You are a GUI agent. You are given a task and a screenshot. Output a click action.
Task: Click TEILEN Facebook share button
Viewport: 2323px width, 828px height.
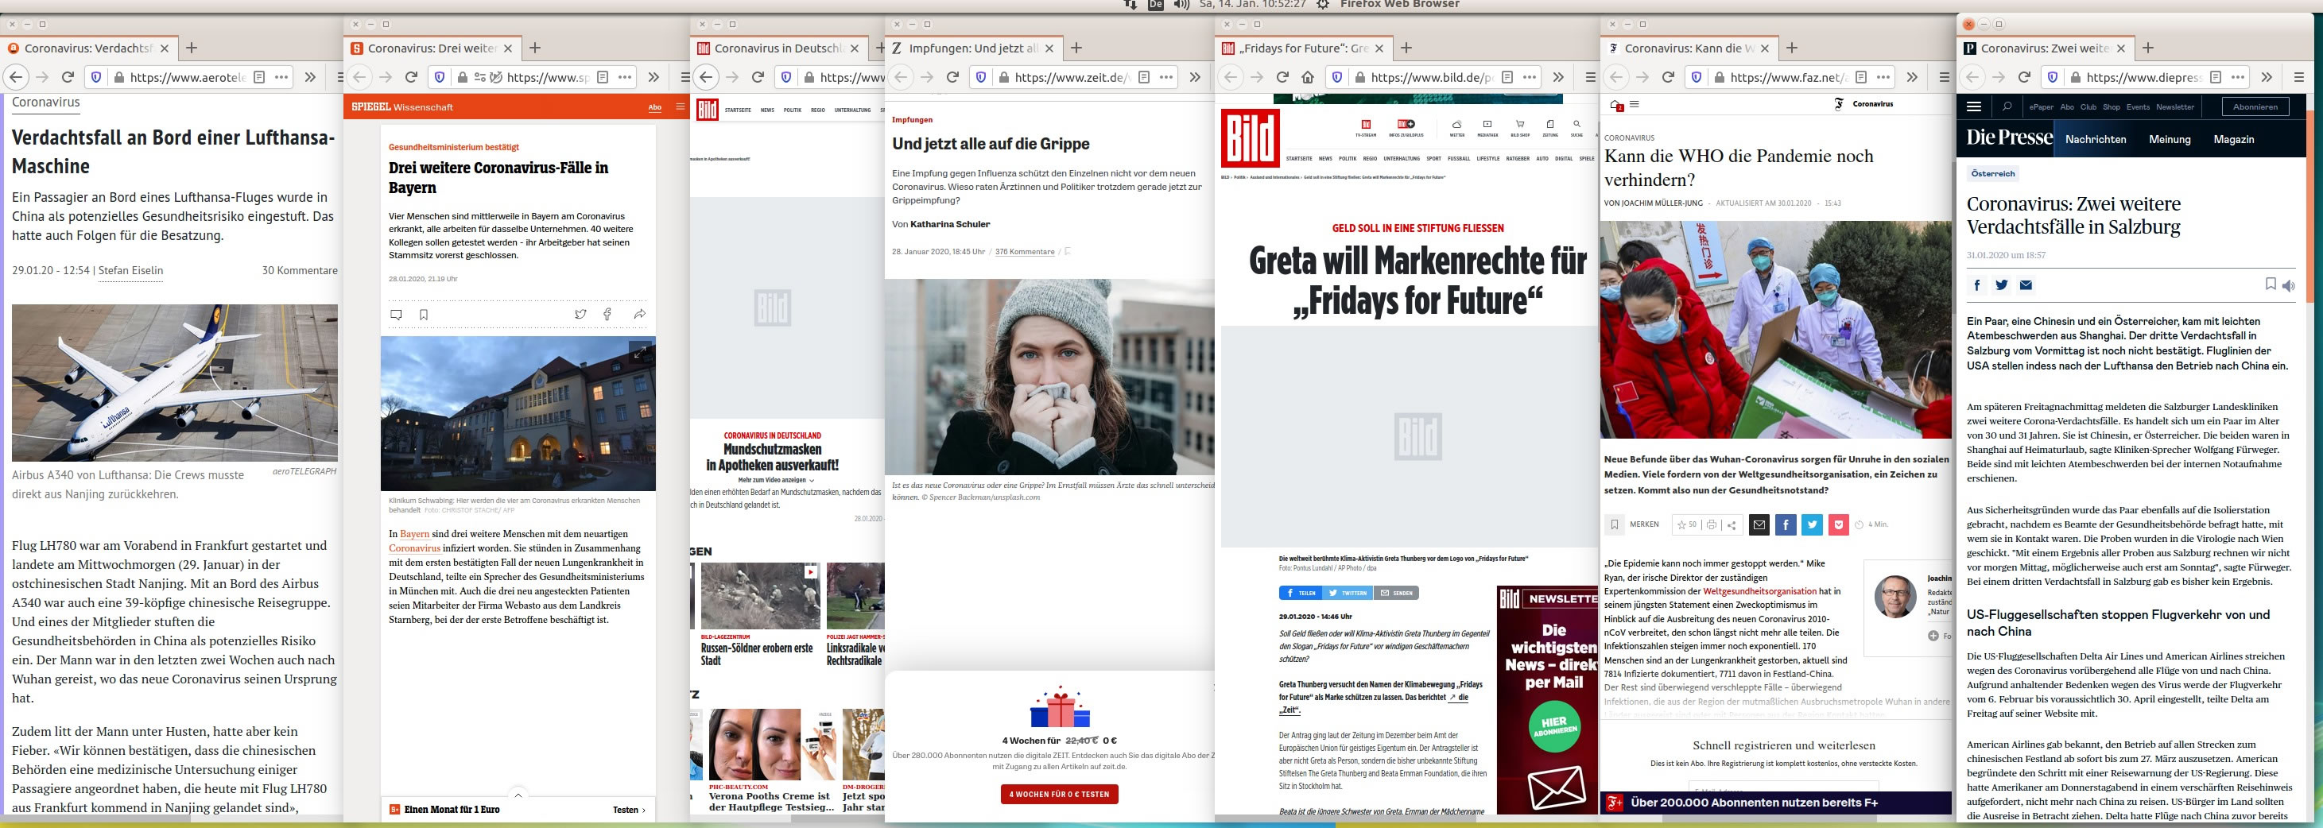[x=1301, y=593]
